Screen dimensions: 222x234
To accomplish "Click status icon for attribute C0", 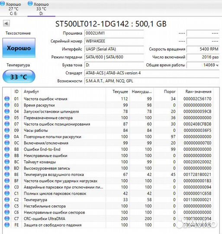I will pos(7,187).
